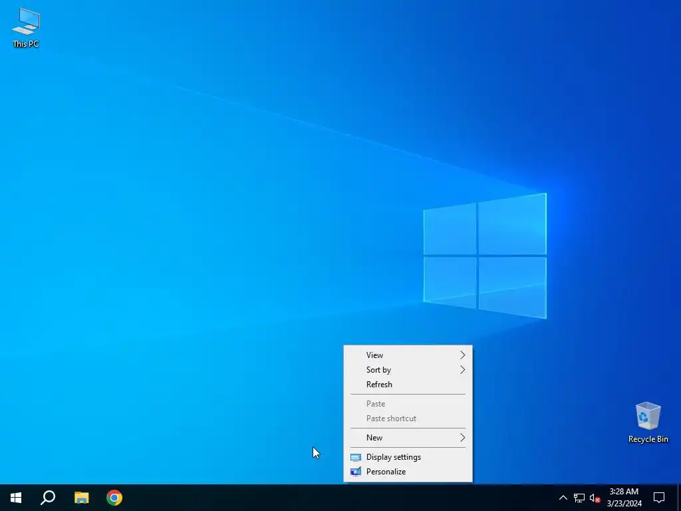The width and height of the screenshot is (681, 511).
Task: Launch File Explorer from taskbar
Action: coord(81,498)
